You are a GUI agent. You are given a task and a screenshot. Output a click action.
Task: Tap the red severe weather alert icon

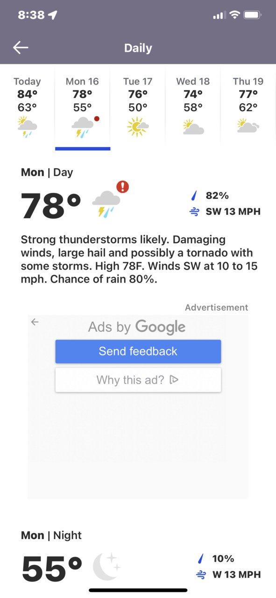(x=122, y=187)
